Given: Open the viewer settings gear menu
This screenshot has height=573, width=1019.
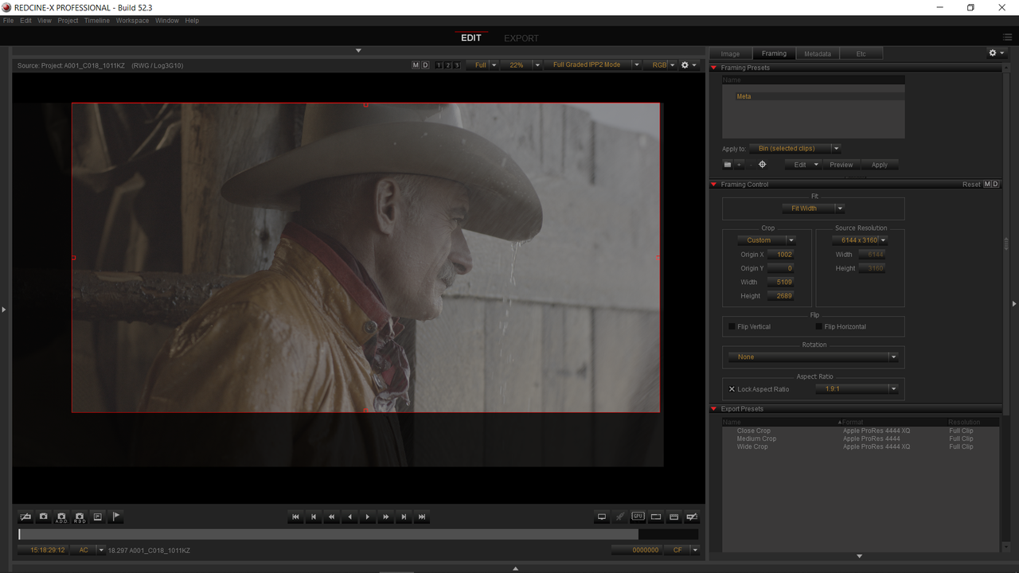Looking at the screenshot, I should click(689, 65).
